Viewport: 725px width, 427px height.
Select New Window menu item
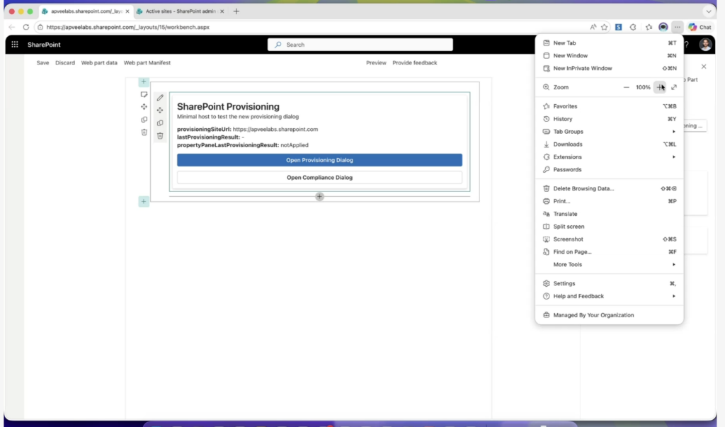[x=609, y=55]
